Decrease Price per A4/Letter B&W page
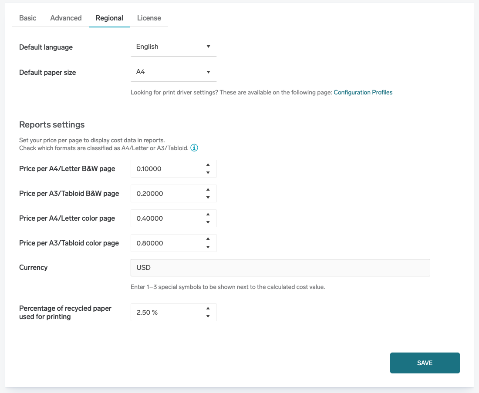This screenshot has width=479, height=393. (x=208, y=173)
